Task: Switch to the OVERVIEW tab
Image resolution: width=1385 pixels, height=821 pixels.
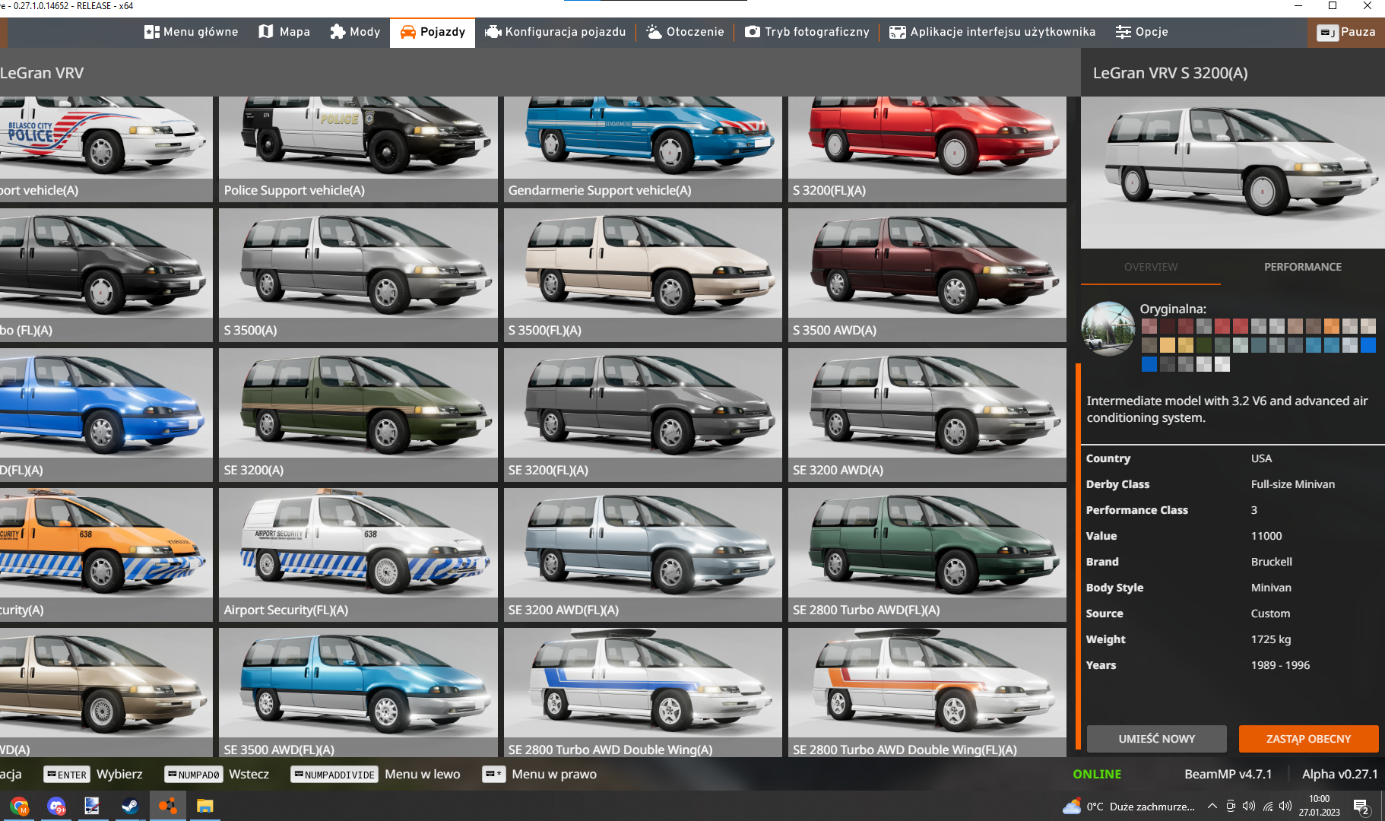Action: click(1151, 267)
